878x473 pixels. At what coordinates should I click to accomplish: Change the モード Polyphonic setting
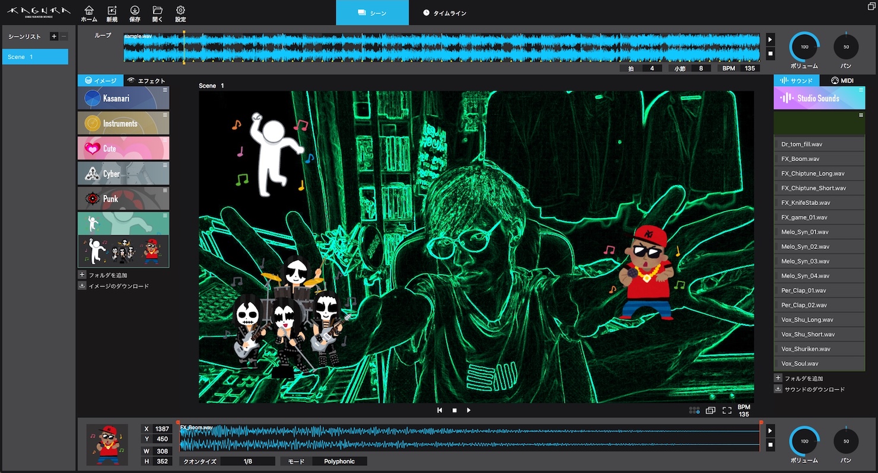click(x=339, y=461)
